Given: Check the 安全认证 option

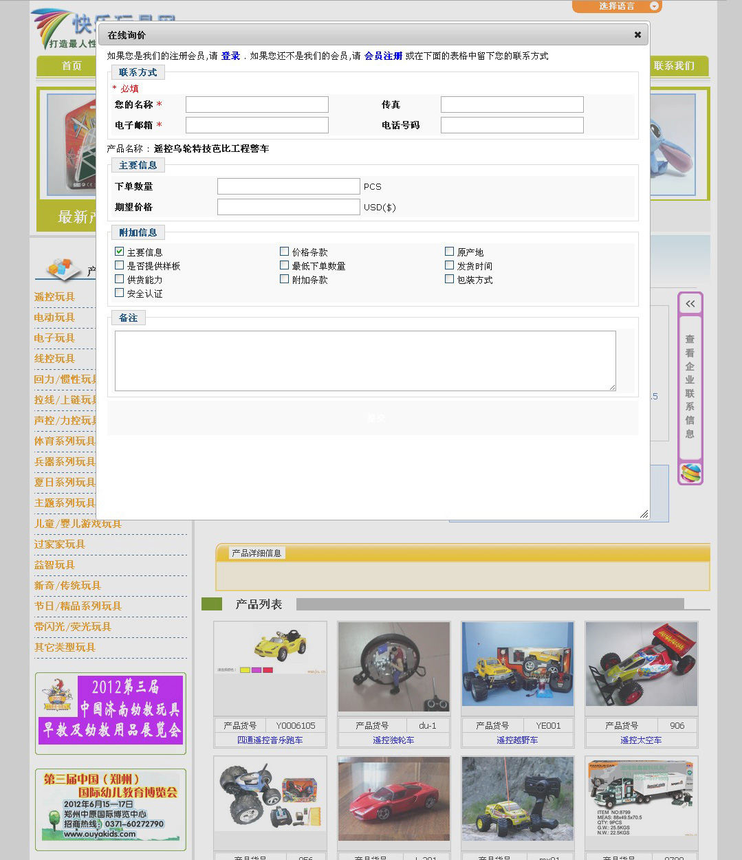Looking at the screenshot, I should point(120,293).
